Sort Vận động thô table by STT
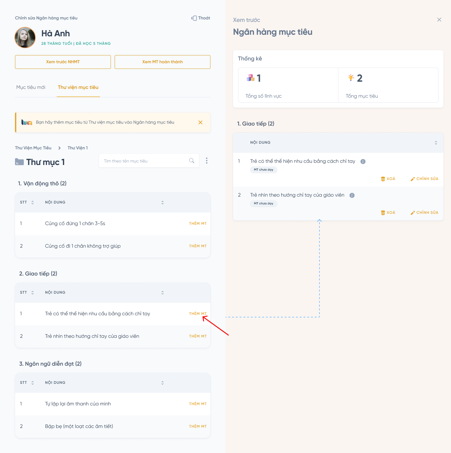451x453 pixels. pos(33,203)
